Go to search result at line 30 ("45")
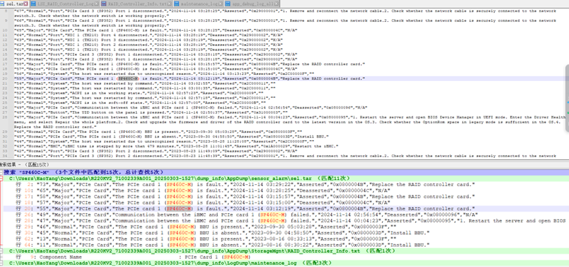The height and width of the screenshot is (267, 569). [222, 233]
